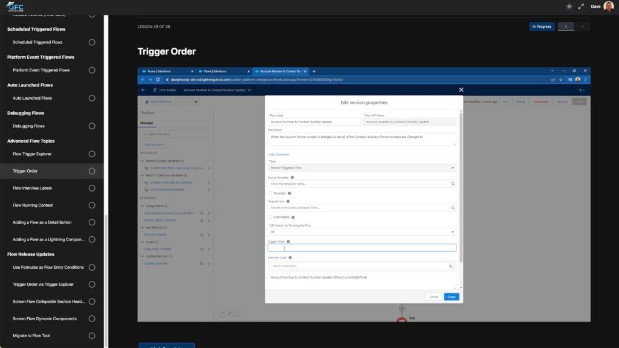Go to next lesson arrow
Viewport: 619px width, 348px height.
[x=582, y=27]
